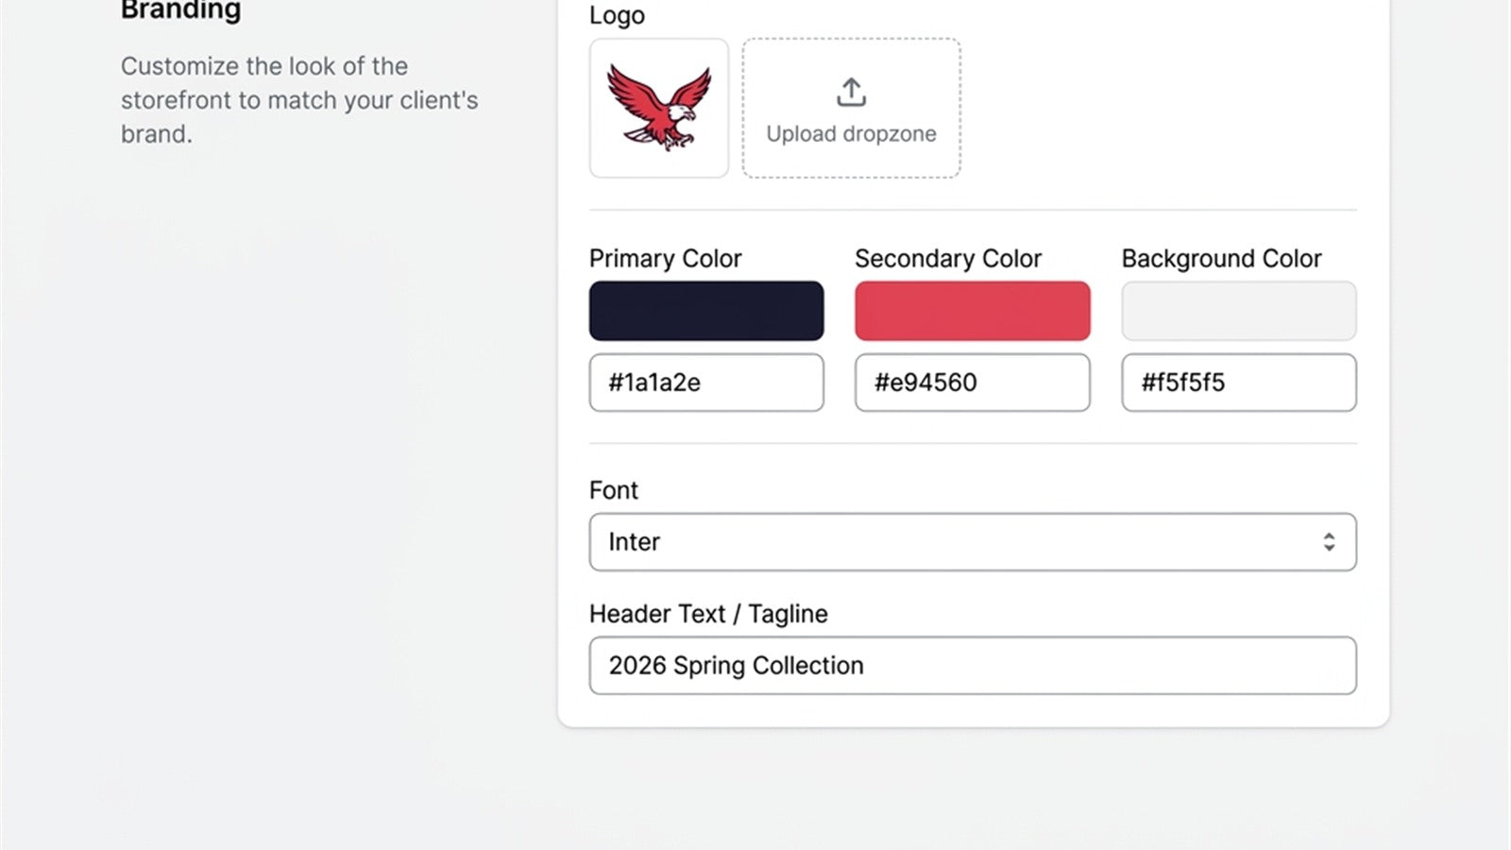Click the Secondary Color label
Viewport: 1511px width, 850px height.
tap(948, 259)
